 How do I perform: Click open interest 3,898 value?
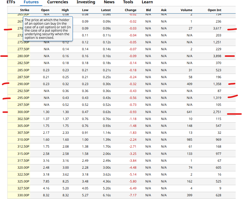217,56
